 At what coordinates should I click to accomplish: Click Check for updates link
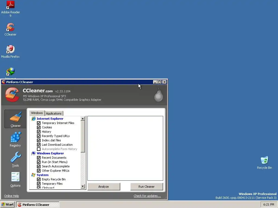point(147,196)
